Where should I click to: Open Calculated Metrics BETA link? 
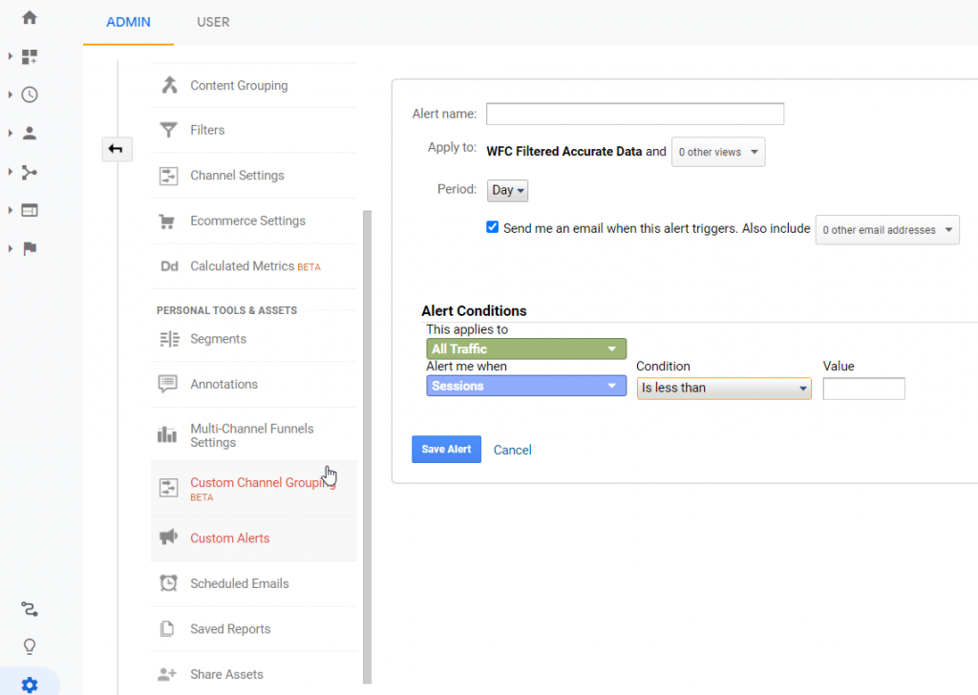[254, 266]
